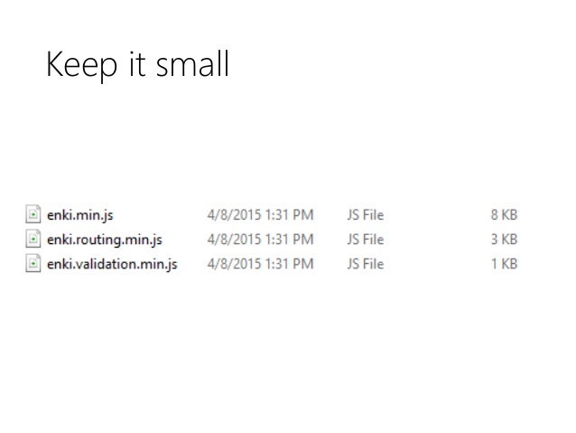
Task: Click the 1 KB size value
Action: click(x=504, y=264)
